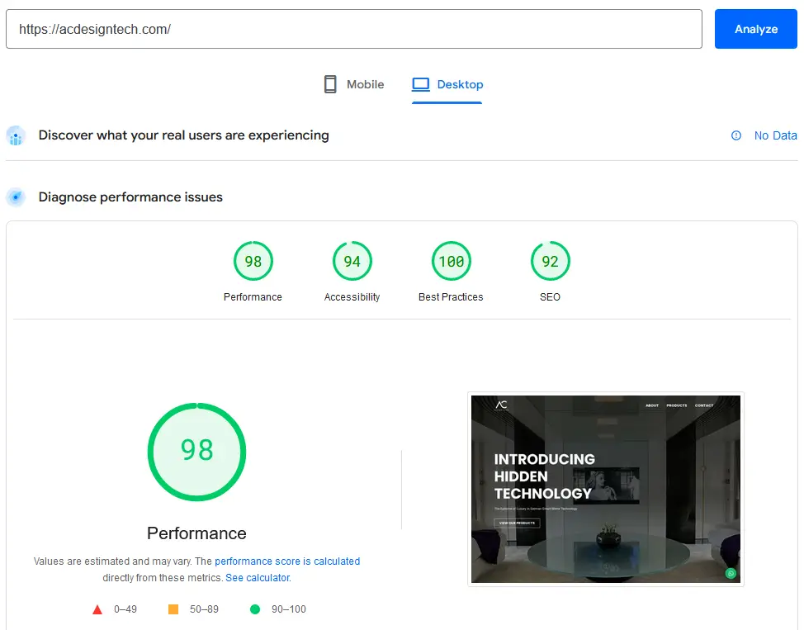
Task: Click the No Data link
Action: tap(775, 135)
